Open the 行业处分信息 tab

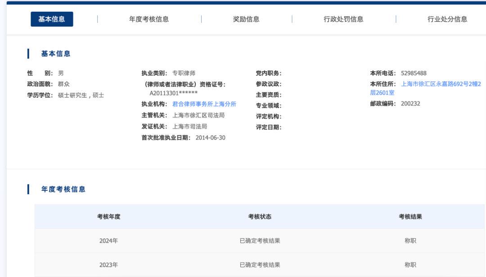447,19
